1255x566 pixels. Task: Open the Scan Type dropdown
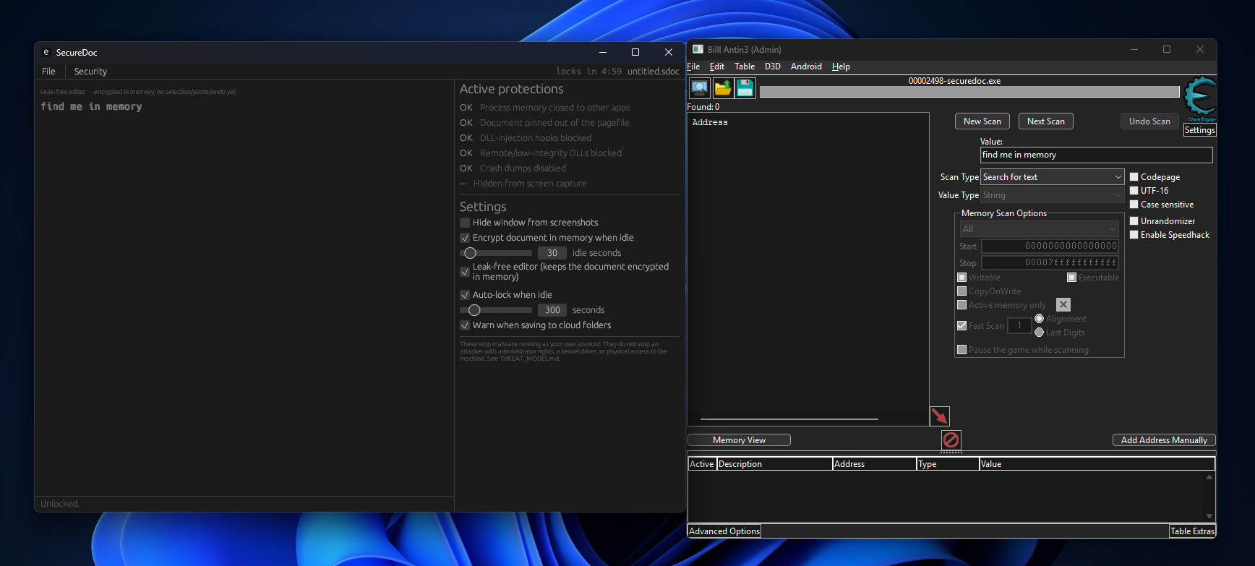click(1053, 177)
